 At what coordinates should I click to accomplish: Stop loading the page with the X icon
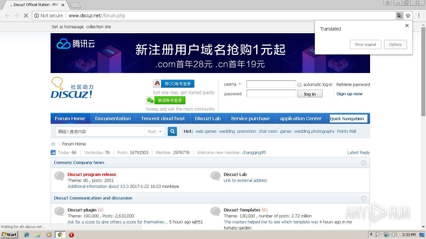coord(26,16)
